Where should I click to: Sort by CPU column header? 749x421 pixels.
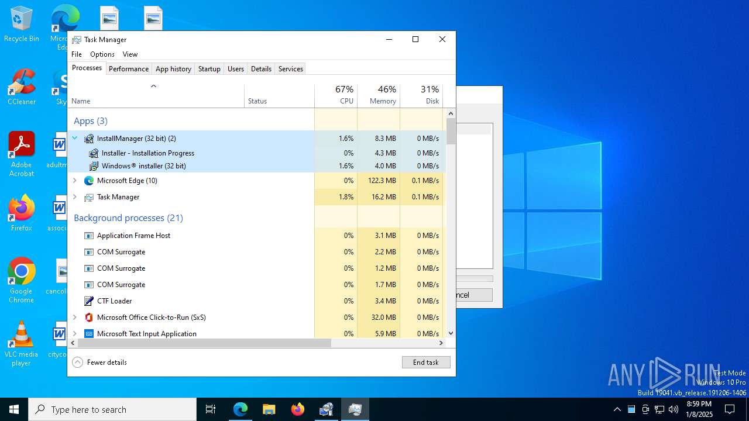tap(336, 96)
